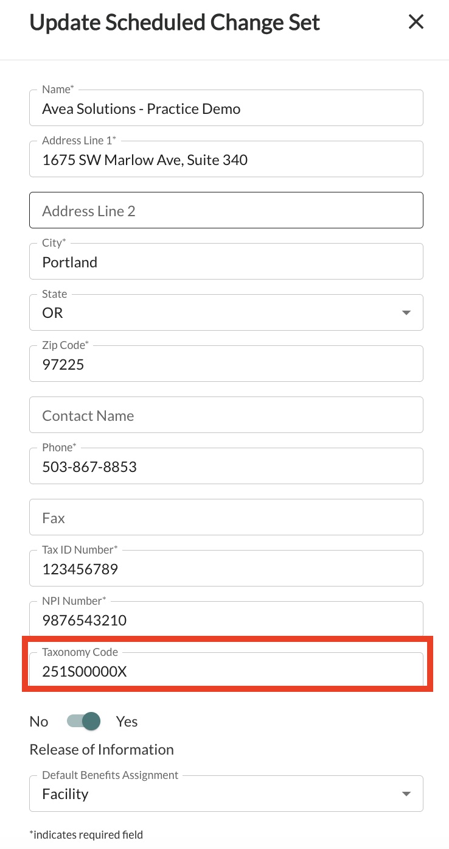The image size is (449, 849).
Task: Click into the Address Line 2 field
Action: coord(226,211)
